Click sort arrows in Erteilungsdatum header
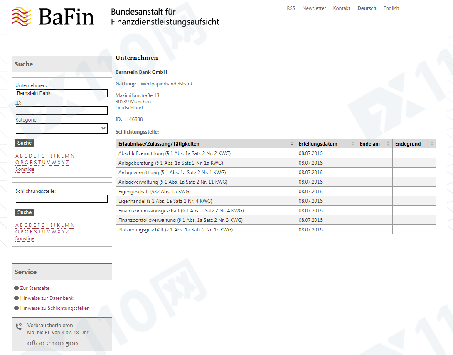This screenshot has height=355, width=453. 353,144
